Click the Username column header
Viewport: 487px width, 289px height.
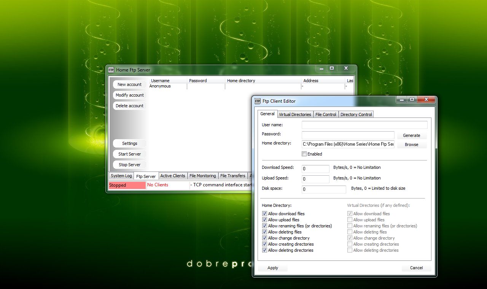[168, 81]
